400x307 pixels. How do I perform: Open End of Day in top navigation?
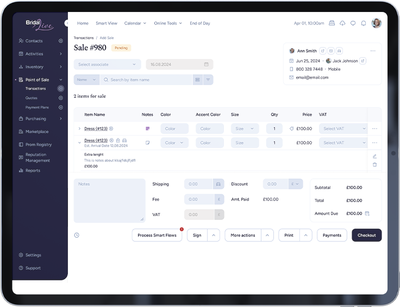click(200, 23)
